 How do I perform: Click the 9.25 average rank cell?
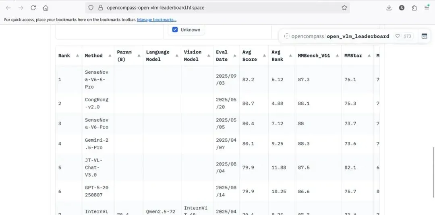(282, 144)
